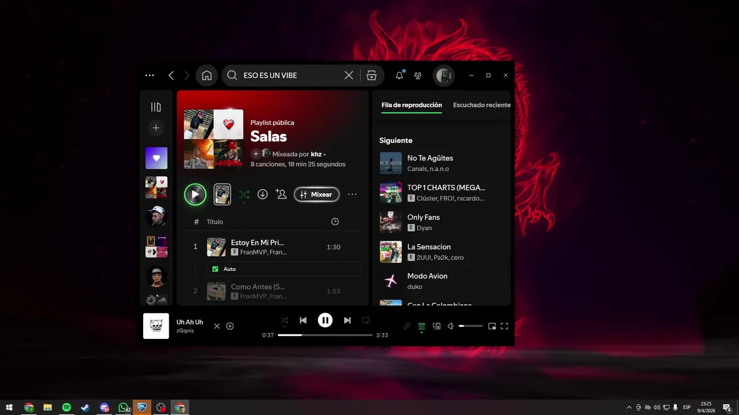This screenshot has width=739, height=415.
Task: Open Spotify from the taskbar
Action: [66, 408]
